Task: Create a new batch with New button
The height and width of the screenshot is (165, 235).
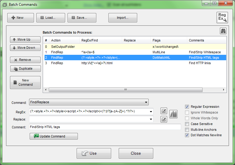Action: [x=21, y=18]
